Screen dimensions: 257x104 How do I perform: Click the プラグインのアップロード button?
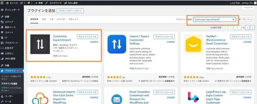pos(70,11)
